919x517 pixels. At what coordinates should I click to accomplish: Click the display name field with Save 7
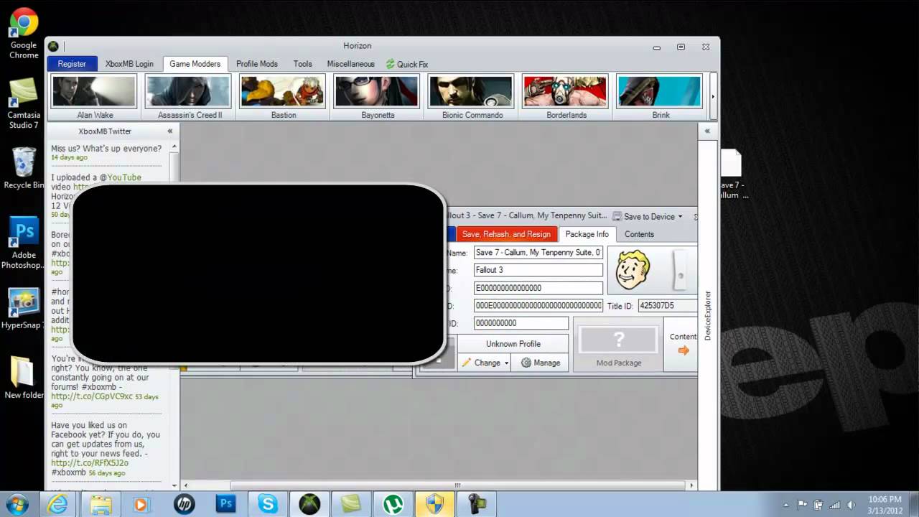coord(538,253)
